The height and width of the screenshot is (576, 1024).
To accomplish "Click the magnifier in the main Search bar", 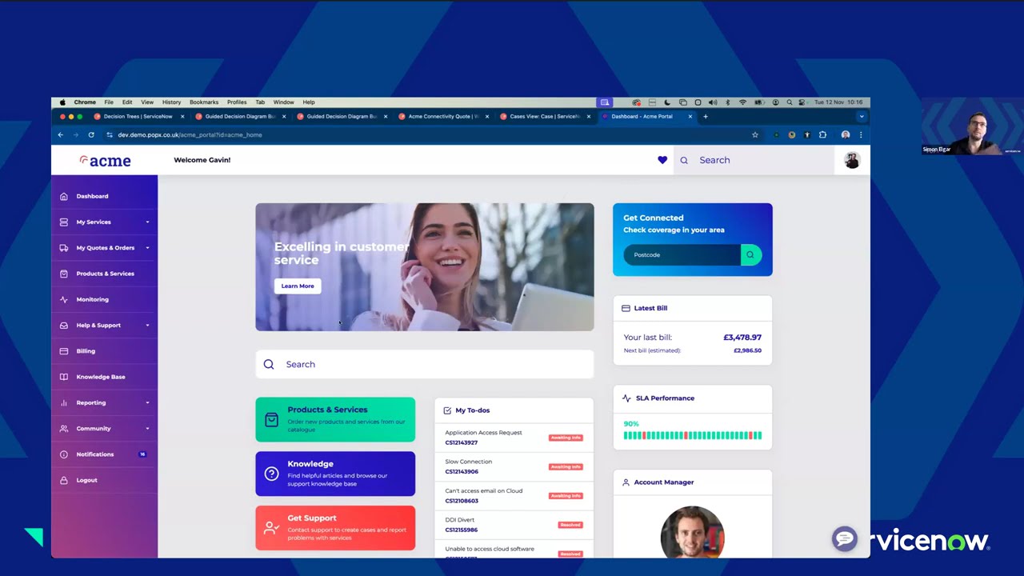I will click(x=269, y=364).
